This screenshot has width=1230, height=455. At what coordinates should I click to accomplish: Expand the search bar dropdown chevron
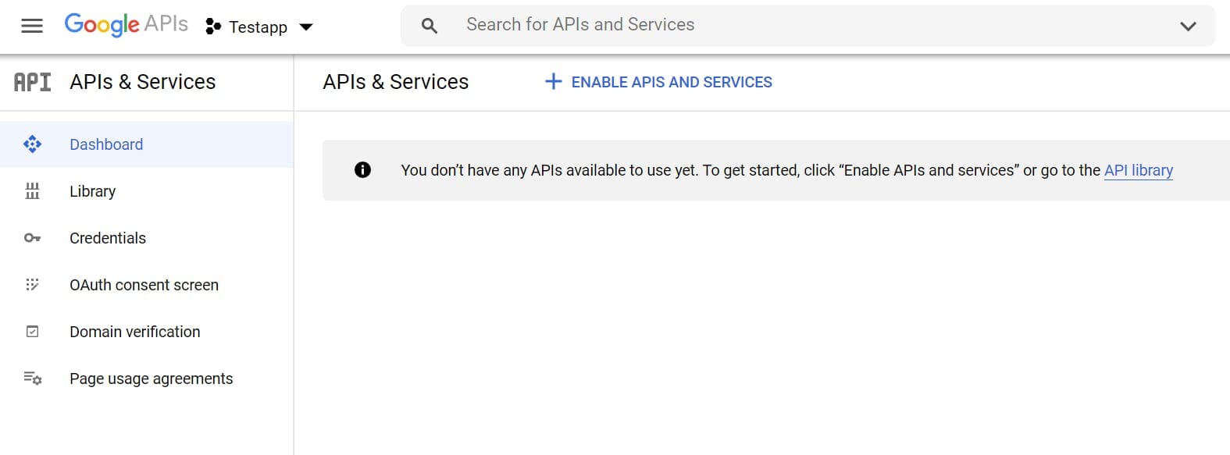tap(1188, 26)
